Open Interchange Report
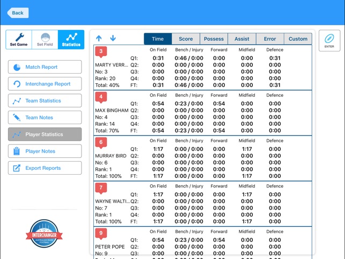This screenshot has height=259, width=345. pos(45,84)
